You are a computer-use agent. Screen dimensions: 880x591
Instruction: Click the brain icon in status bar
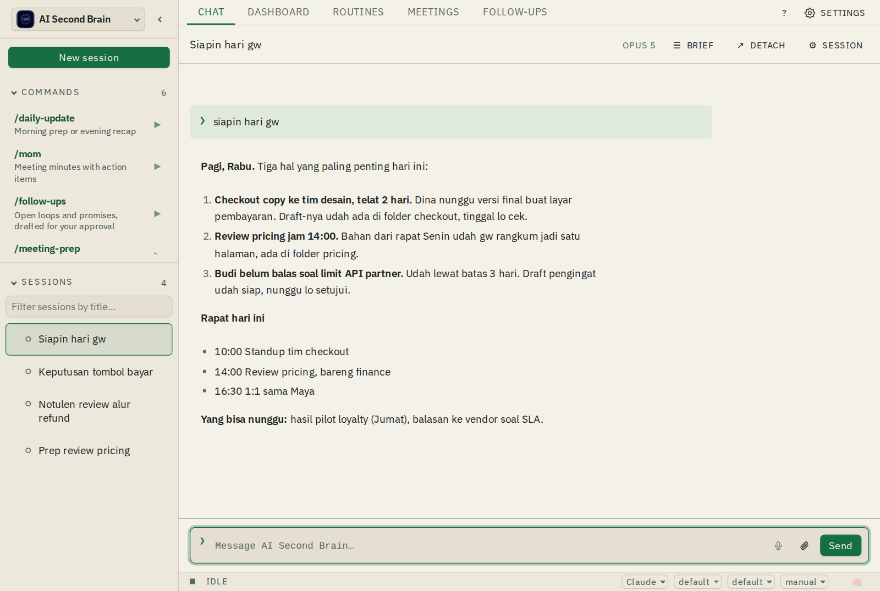[x=857, y=582]
